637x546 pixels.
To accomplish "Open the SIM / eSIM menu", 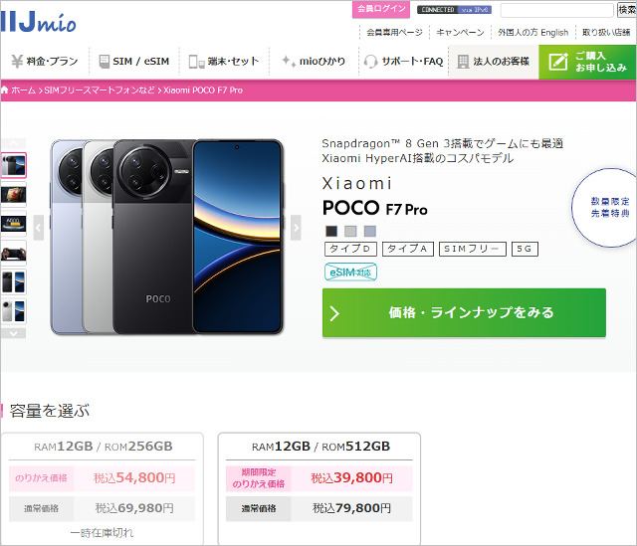I will (x=137, y=62).
